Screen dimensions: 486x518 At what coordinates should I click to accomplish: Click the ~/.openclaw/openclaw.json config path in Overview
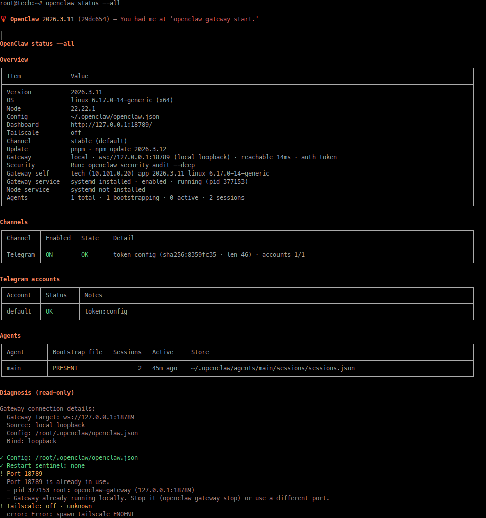[x=115, y=117]
